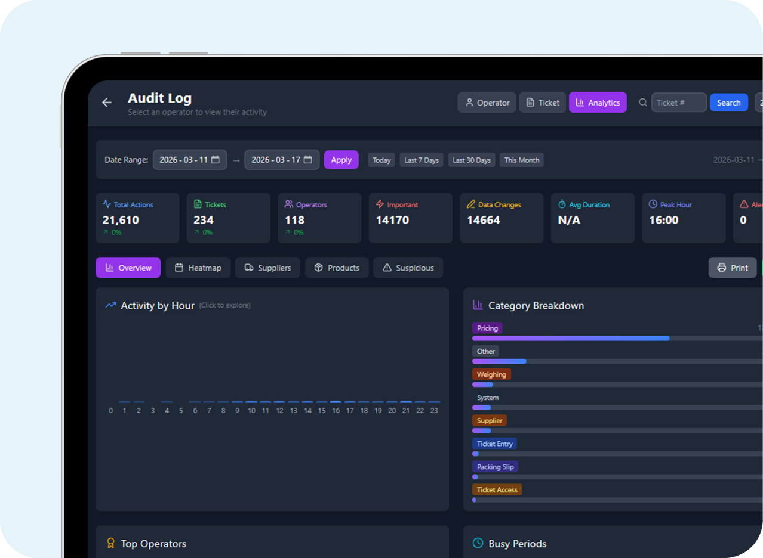763x558 pixels.
Task: Click the Peak Hour clock icon
Action: coord(653,204)
